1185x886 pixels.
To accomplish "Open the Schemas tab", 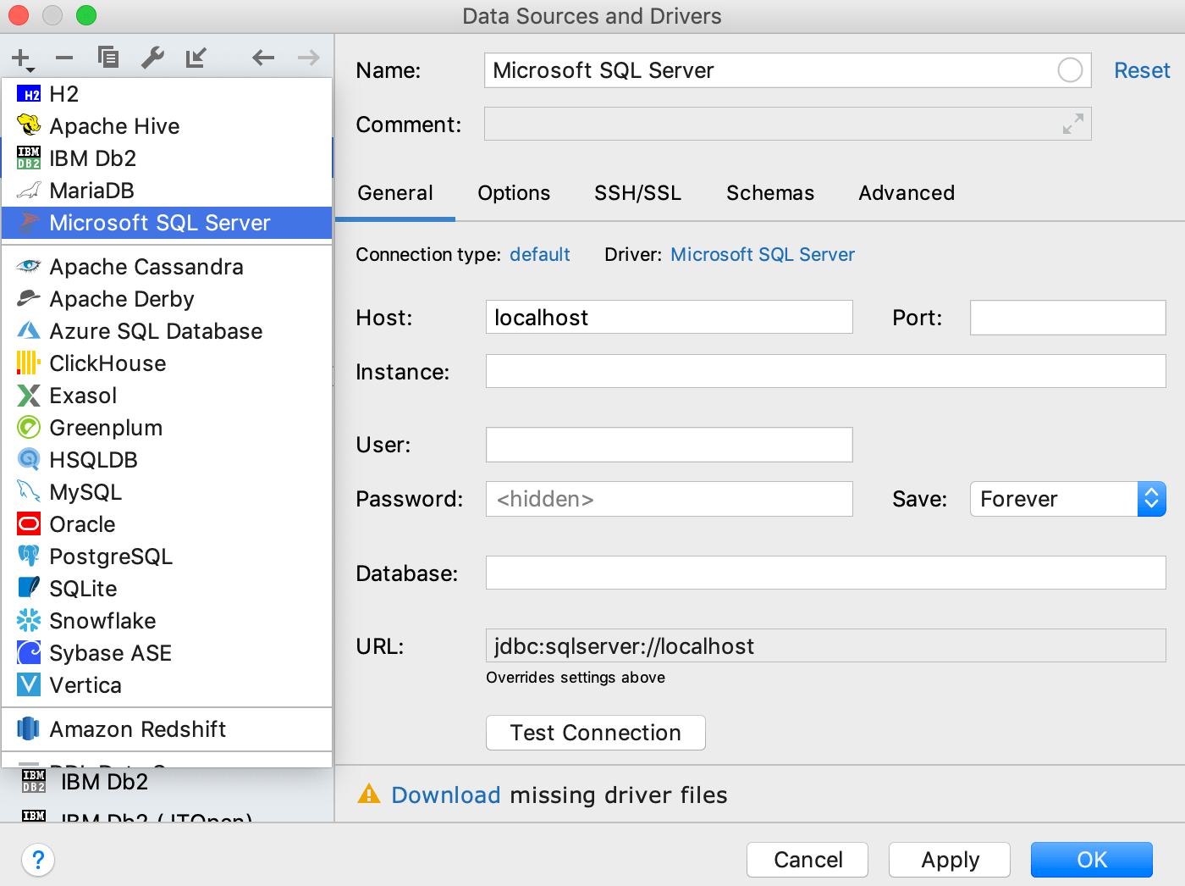I will tap(770, 193).
